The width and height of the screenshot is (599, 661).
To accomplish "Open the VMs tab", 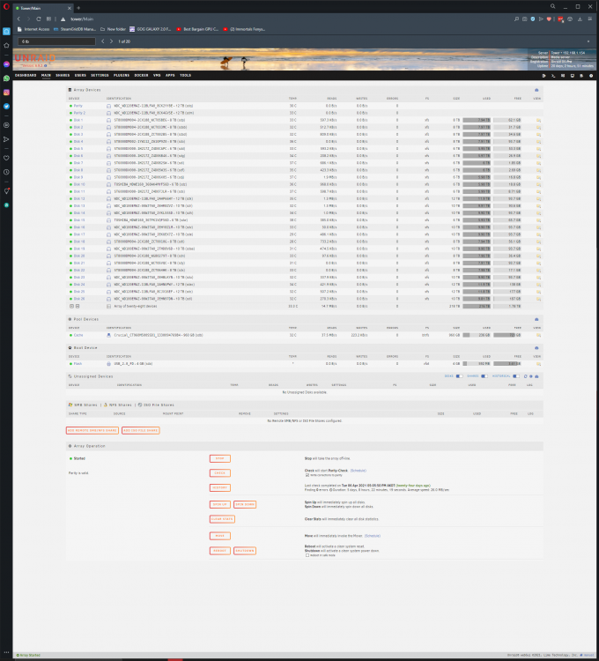I will [157, 76].
